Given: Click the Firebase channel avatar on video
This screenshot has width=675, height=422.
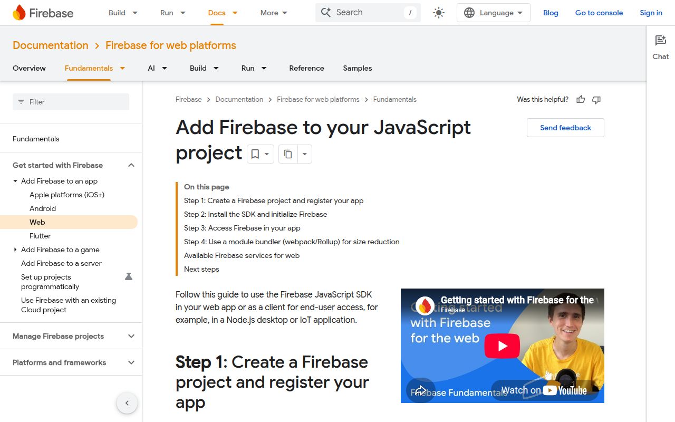Looking at the screenshot, I should coord(425,306).
